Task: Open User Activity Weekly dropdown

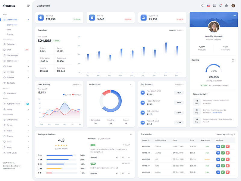Action: point(77,84)
